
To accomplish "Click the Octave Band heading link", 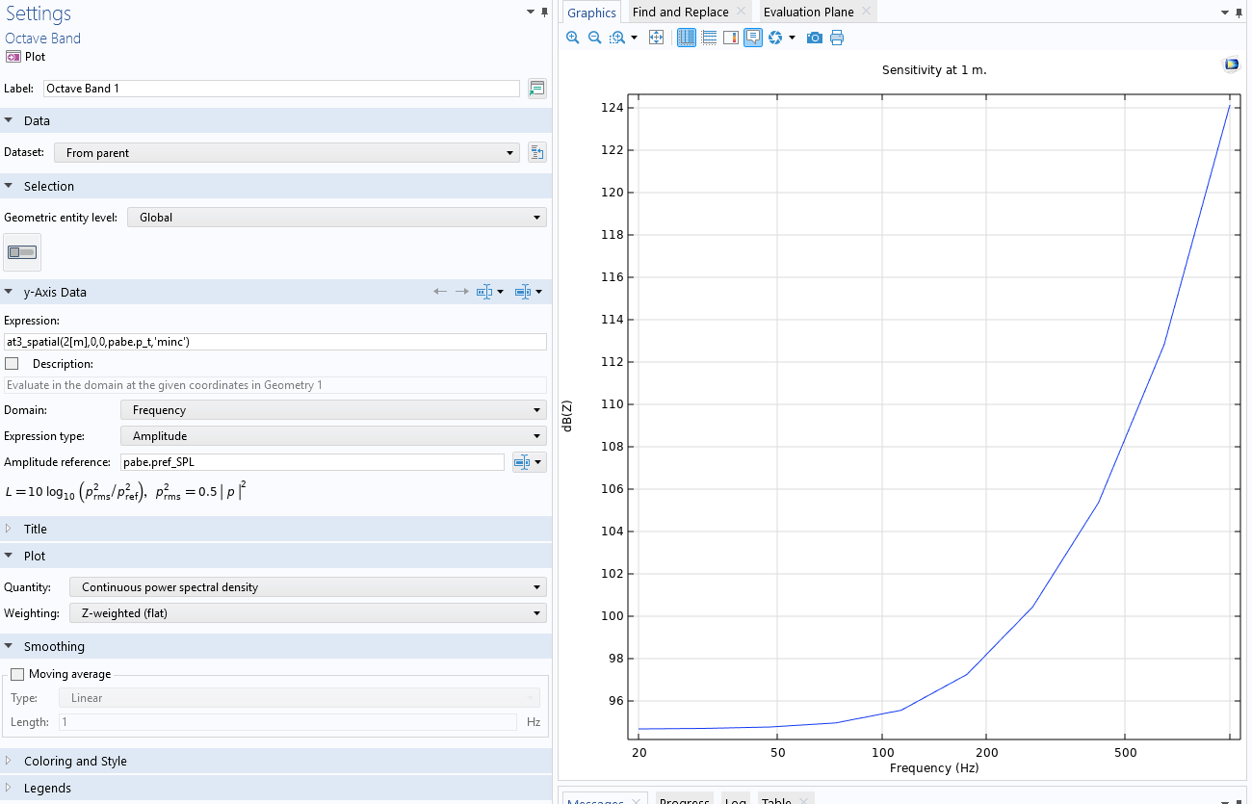I will point(42,39).
